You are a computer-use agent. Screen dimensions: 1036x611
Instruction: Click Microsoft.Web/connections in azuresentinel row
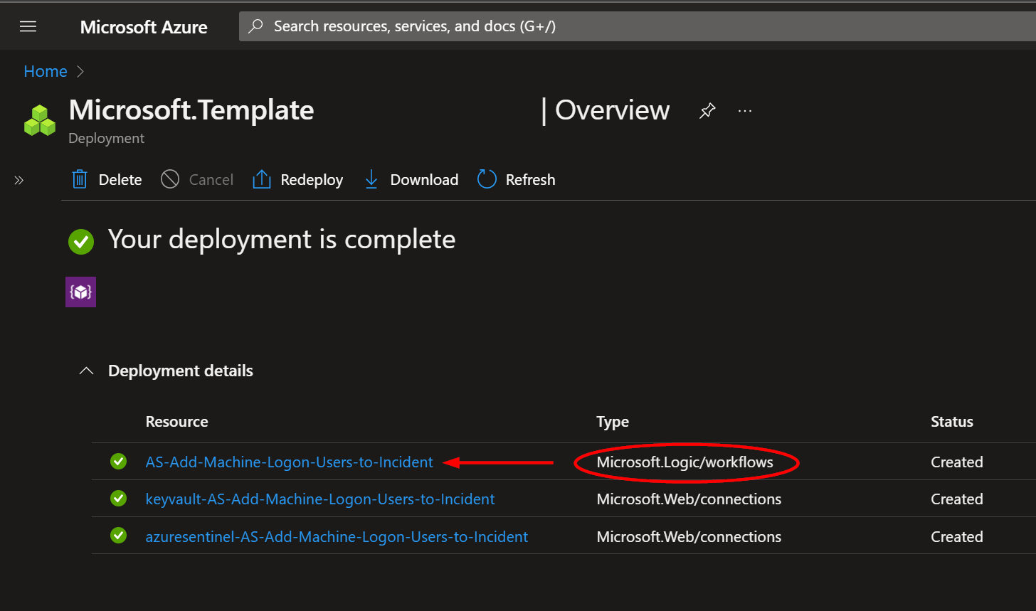689,537
